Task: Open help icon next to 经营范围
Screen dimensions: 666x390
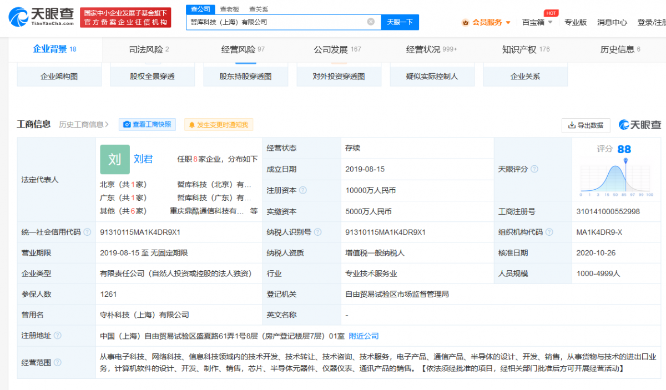Action: tap(58, 362)
